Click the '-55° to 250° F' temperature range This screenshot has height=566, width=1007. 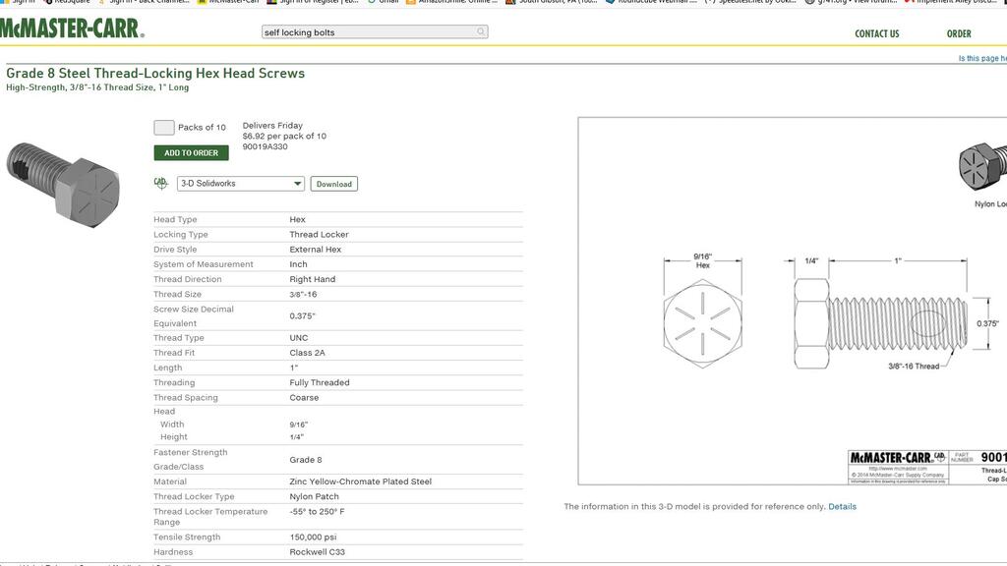[x=317, y=511]
